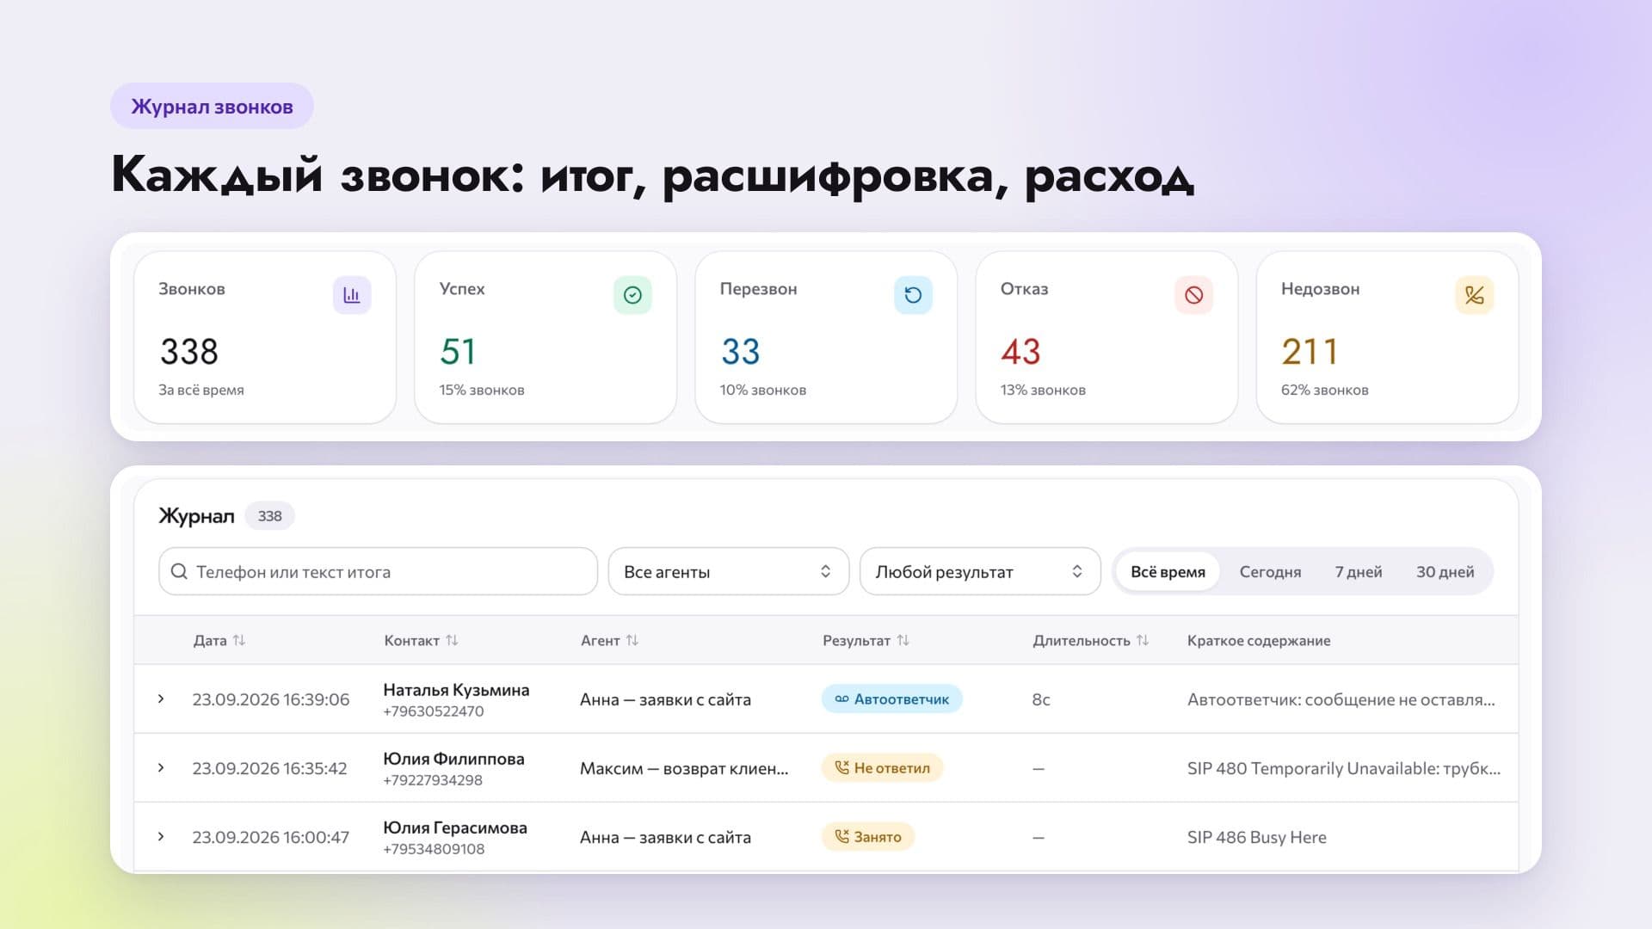
Task: Click the green checkmark icon on Успех card
Action: pos(632,295)
